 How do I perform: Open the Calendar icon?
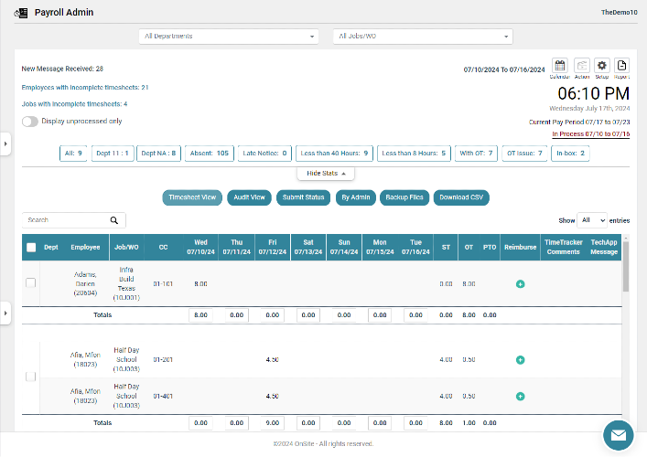click(559, 66)
